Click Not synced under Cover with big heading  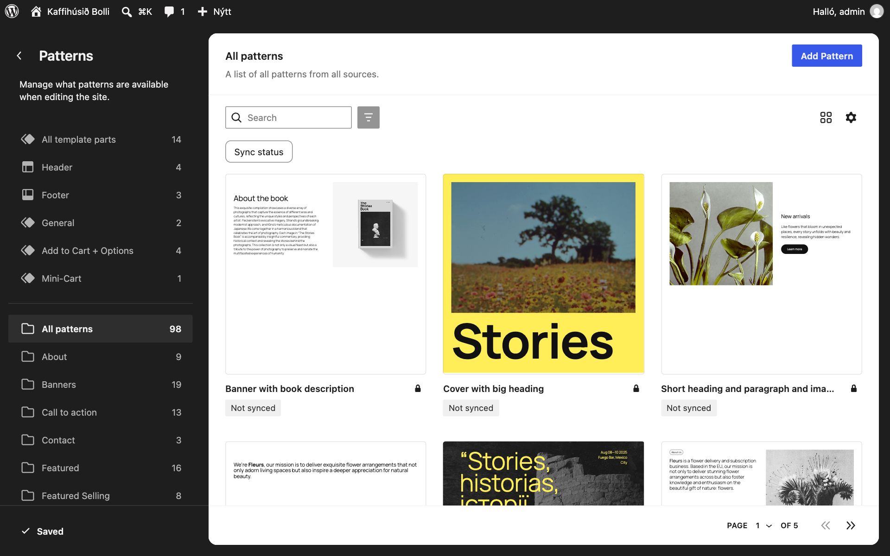tap(471, 408)
